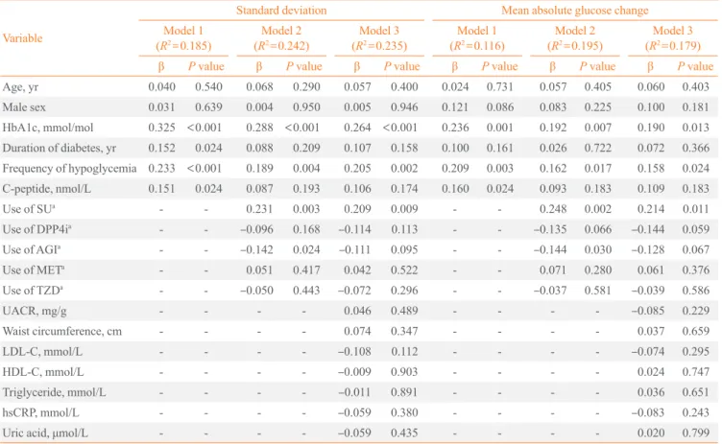Click the "Triglyceride, mmol/L" row label

click(x=54, y=392)
